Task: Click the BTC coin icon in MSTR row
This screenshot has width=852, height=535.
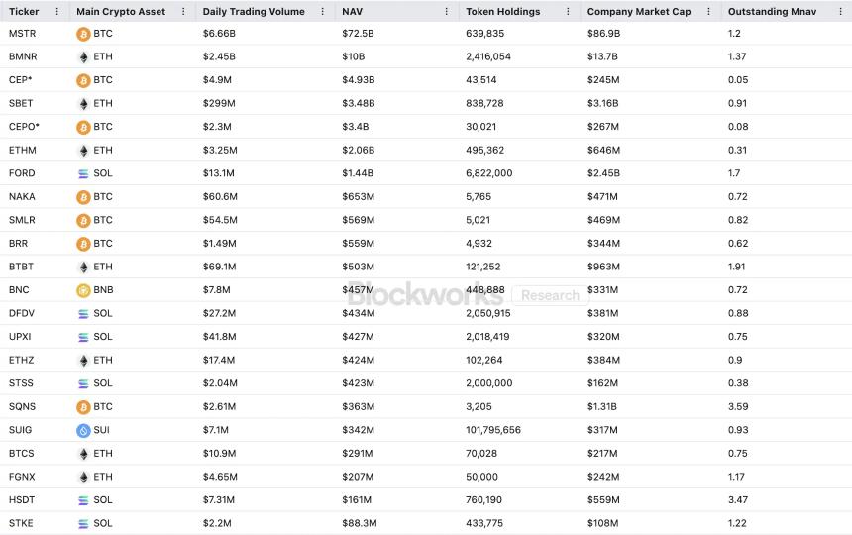Action: [x=83, y=34]
